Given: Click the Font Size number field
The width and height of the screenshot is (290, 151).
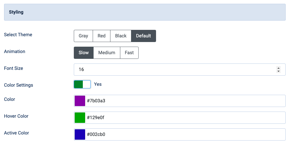Looking at the screenshot, I should coord(174,70).
